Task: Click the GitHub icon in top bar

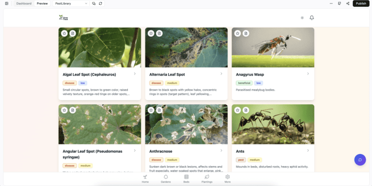Action: click(340, 3)
